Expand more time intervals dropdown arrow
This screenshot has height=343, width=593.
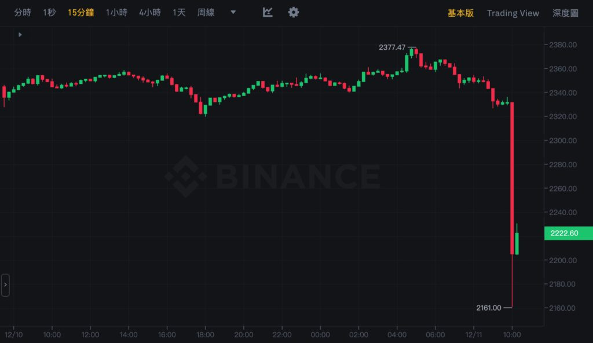[233, 12]
